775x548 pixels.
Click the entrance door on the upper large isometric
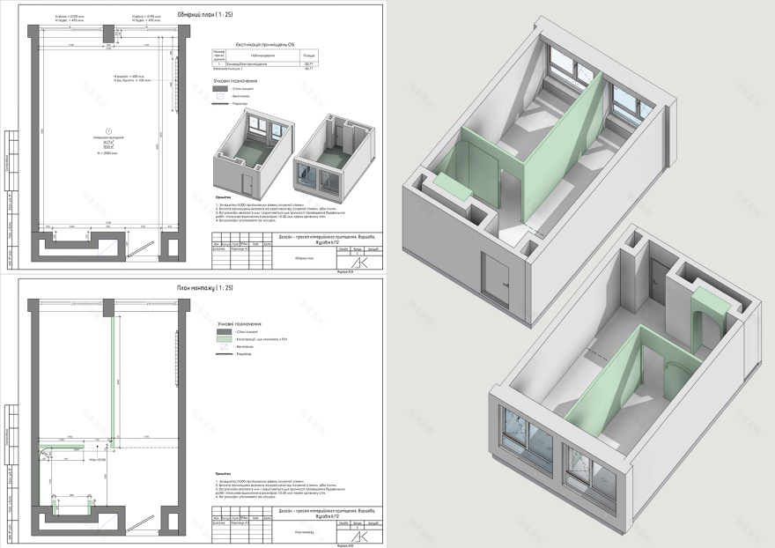(496, 276)
